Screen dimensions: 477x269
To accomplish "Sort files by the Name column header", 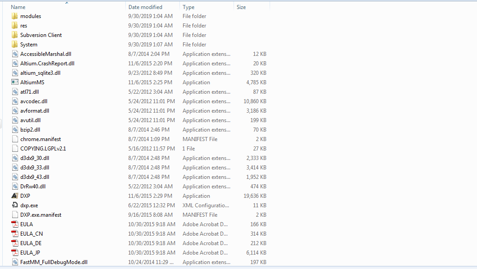I will click(x=18, y=7).
